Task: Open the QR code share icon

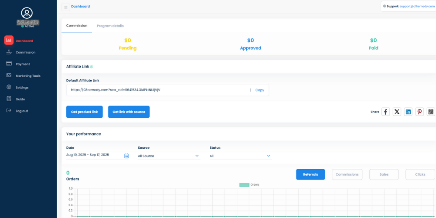Action: pos(431,112)
